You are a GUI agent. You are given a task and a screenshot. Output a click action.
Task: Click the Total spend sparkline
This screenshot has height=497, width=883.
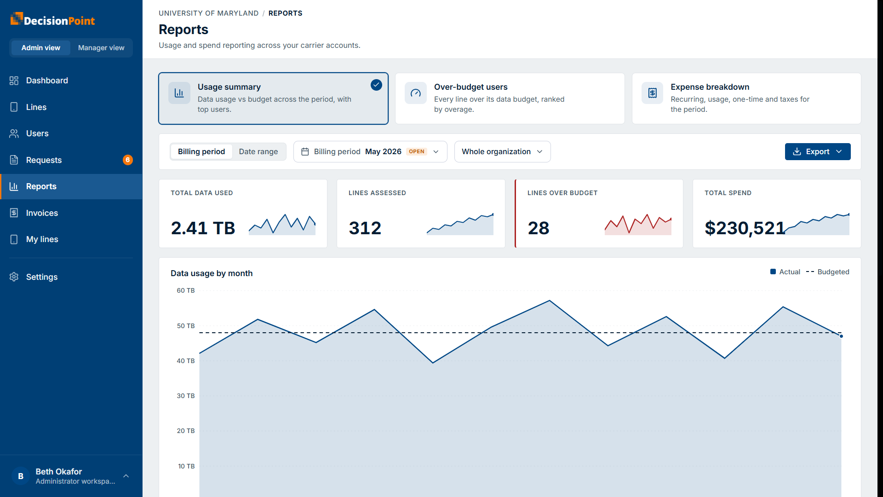816,224
